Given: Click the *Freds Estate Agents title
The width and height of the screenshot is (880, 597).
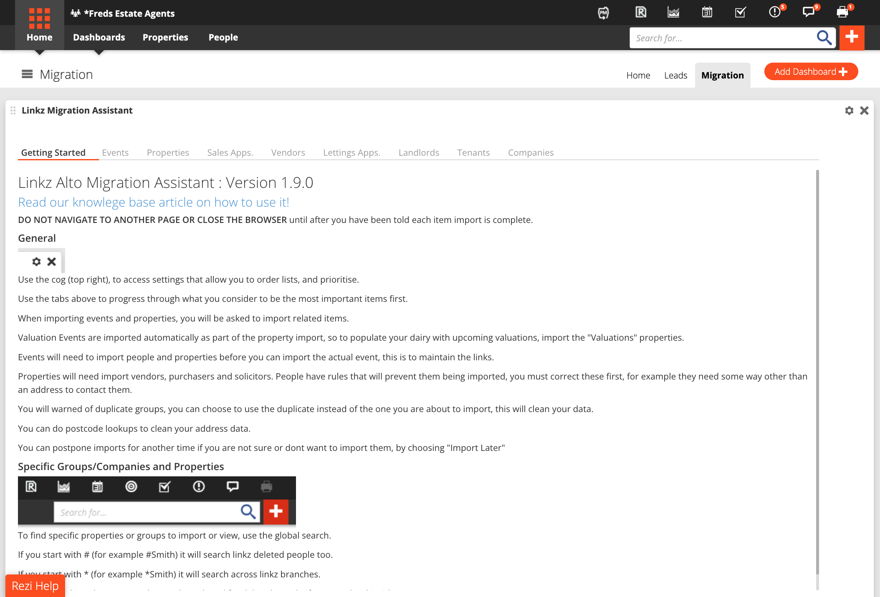Looking at the screenshot, I should tap(129, 13).
